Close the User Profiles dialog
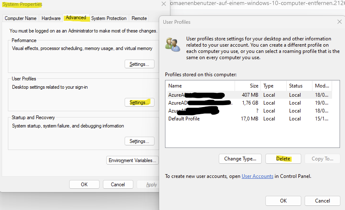 [340, 22]
